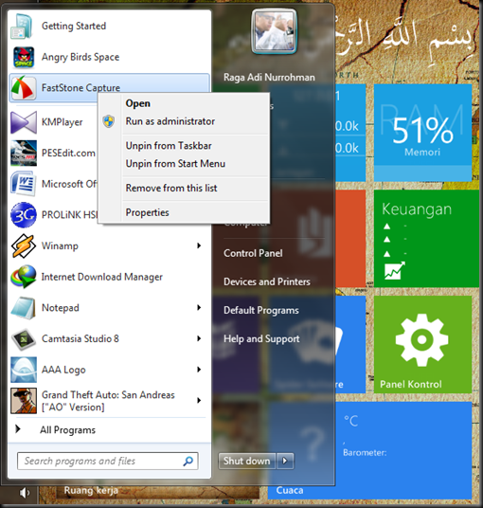The image size is (483, 508).
Task: Click the speaker volume icon in taskbar
Action: [x=25, y=493]
